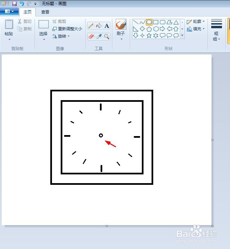Open the 轮廓 (Outline) dropdown
The image size is (230, 249).
(x=195, y=22)
